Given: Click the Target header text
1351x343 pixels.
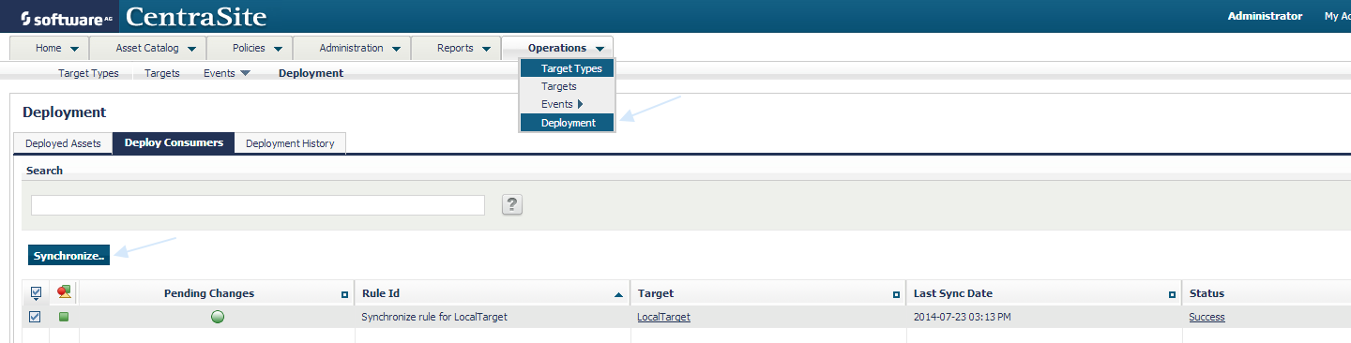Looking at the screenshot, I should (656, 293).
